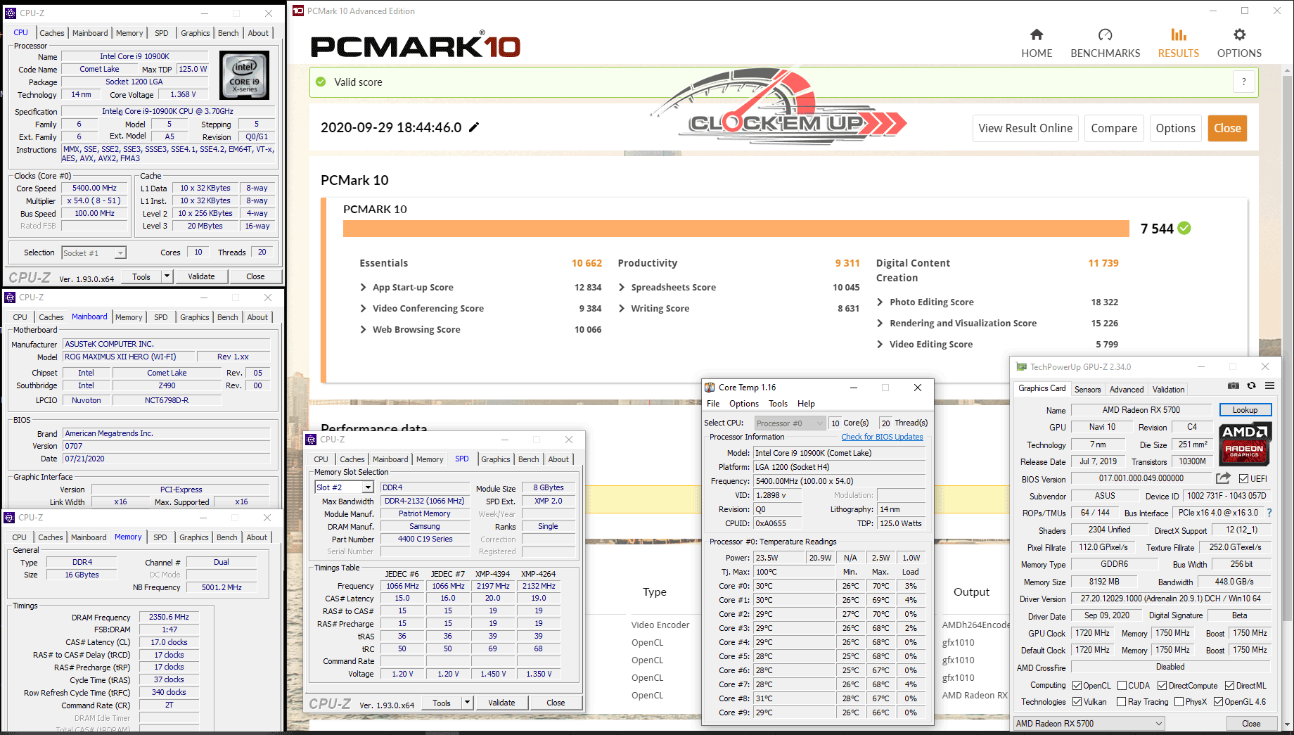
Task: Open PCMark Options gear icon
Action: [1239, 35]
